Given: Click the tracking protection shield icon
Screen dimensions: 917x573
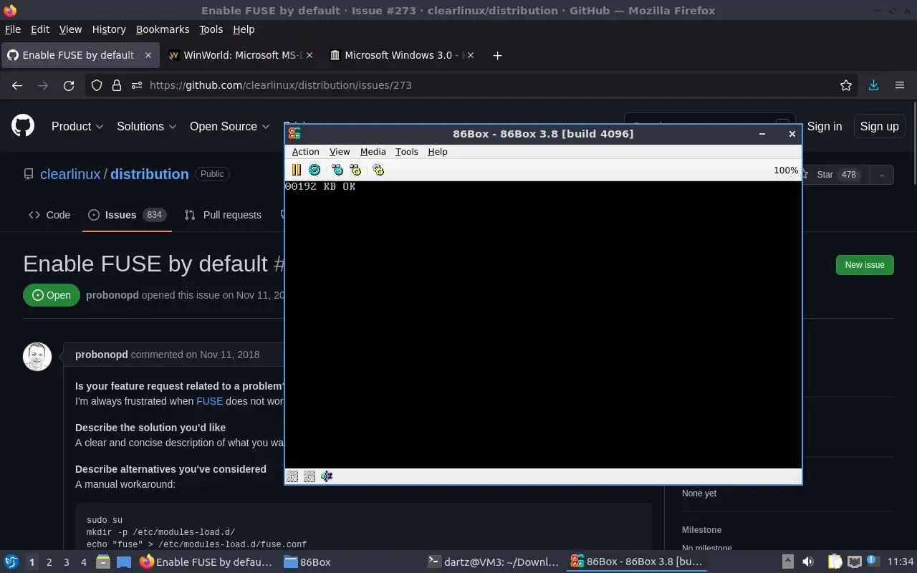Looking at the screenshot, I should 97,85.
